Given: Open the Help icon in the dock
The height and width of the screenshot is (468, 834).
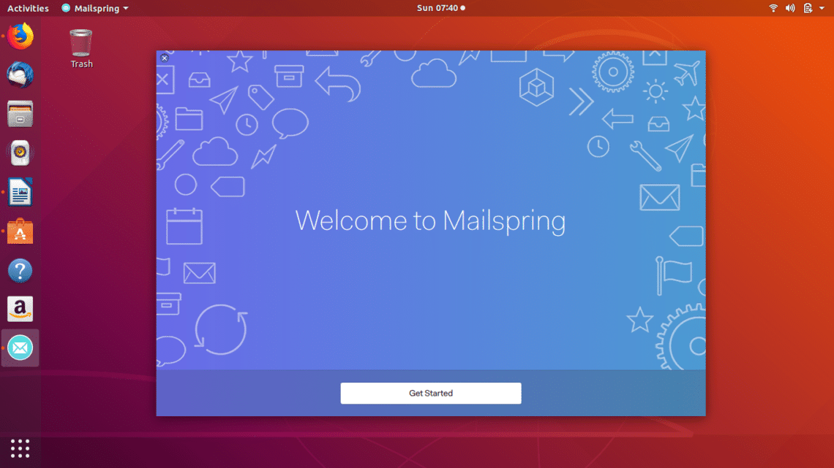Looking at the screenshot, I should coord(20,271).
